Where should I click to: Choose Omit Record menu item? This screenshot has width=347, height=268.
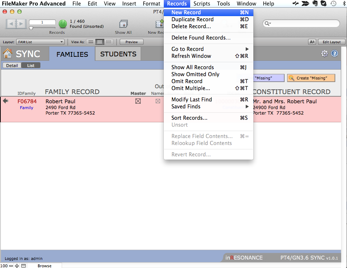click(x=209, y=81)
